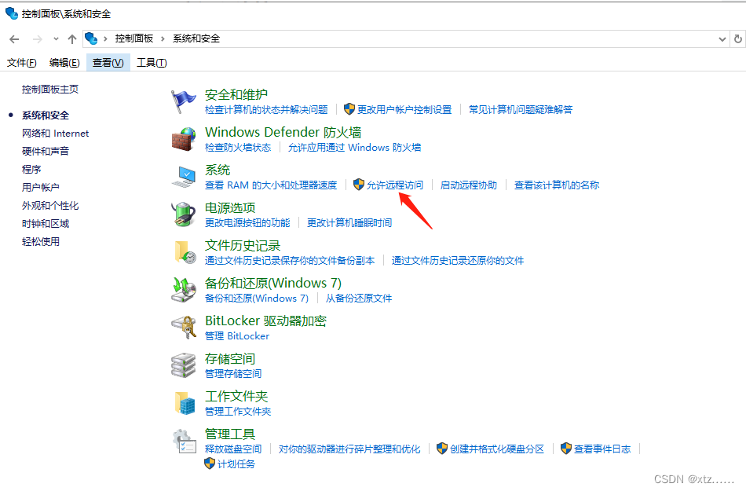The height and width of the screenshot is (491, 746).
Task: Click 允许远程访问 link
Action: pyautogui.click(x=395, y=185)
